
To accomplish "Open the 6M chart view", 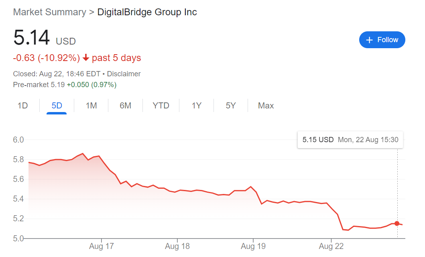I will (126, 105).
